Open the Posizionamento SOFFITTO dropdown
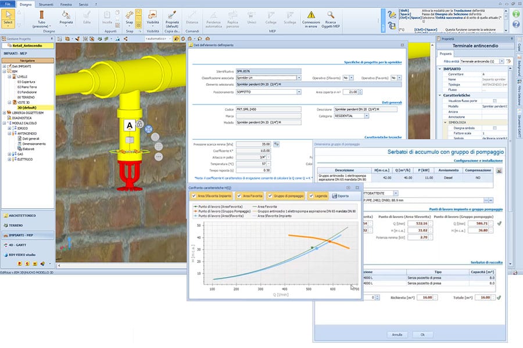The image size is (523, 348). click(x=299, y=92)
